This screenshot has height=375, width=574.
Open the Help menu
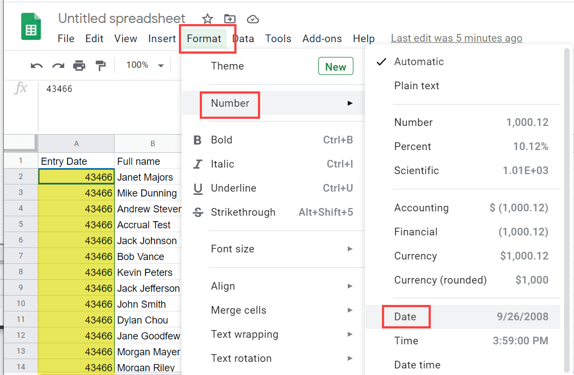pos(363,39)
